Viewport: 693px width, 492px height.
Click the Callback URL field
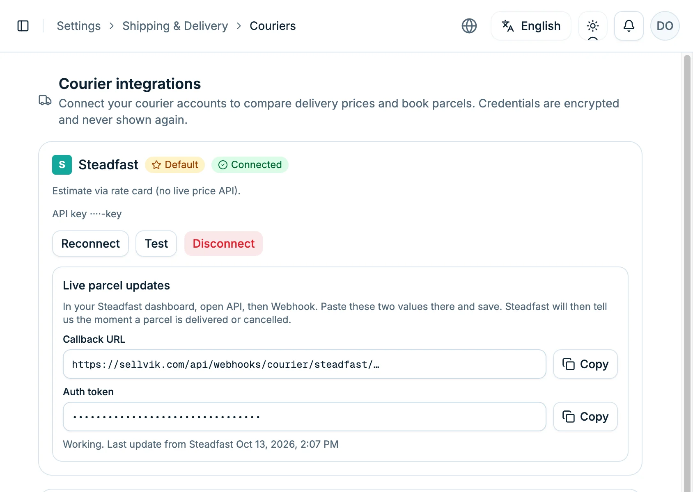pos(305,364)
